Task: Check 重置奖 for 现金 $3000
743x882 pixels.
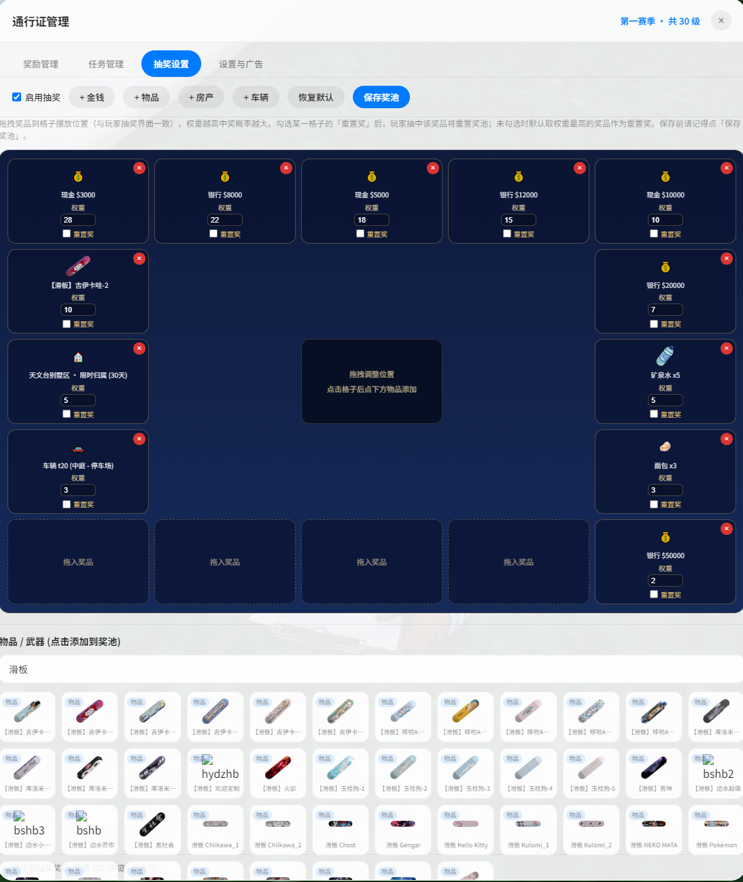Action: [x=67, y=233]
